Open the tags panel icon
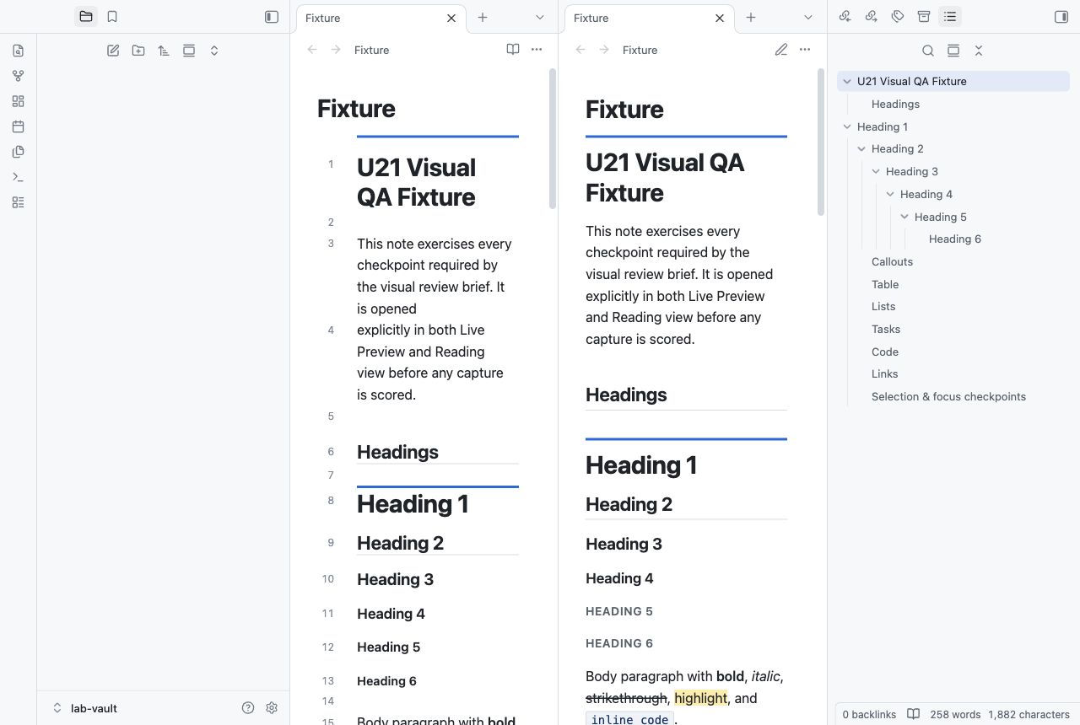The height and width of the screenshot is (725, 1080). 898,17
